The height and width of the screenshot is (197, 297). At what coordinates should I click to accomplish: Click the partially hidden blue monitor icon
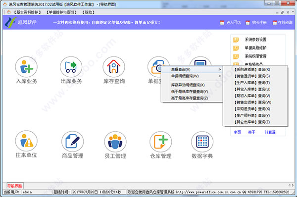200,61
